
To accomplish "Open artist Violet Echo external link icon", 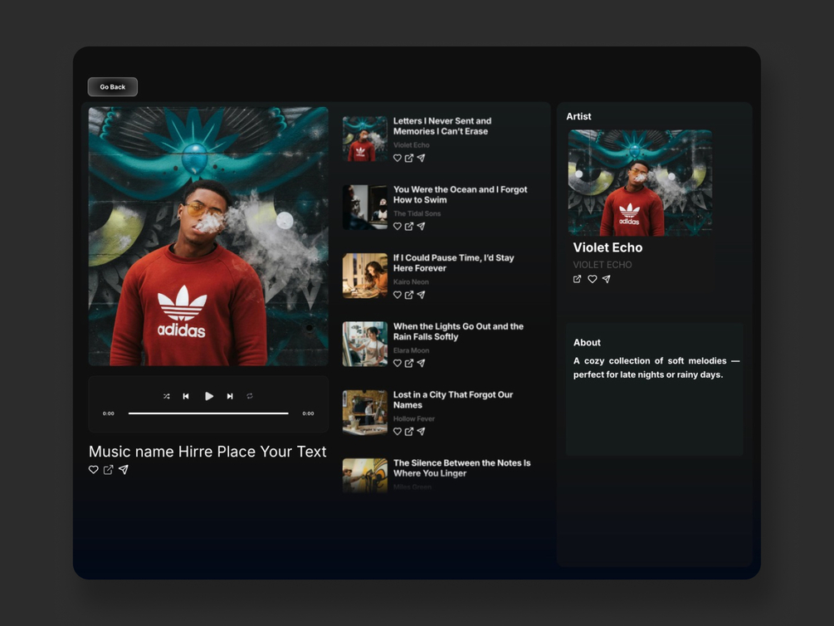I will pos(577,279).
